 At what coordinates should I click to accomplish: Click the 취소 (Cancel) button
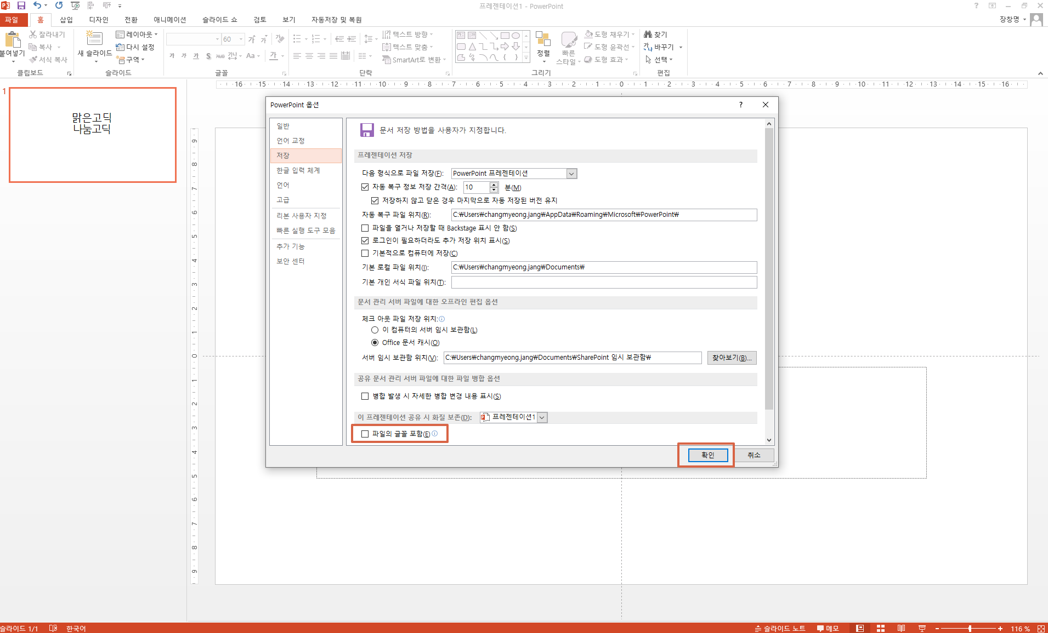754,455
